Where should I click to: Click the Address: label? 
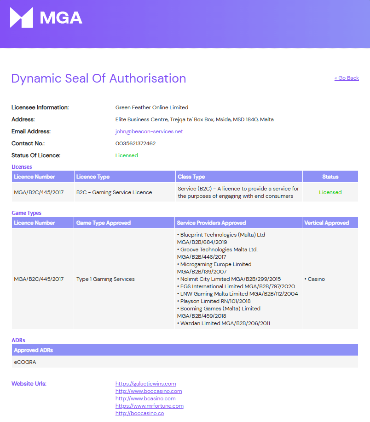click(23, 119)
